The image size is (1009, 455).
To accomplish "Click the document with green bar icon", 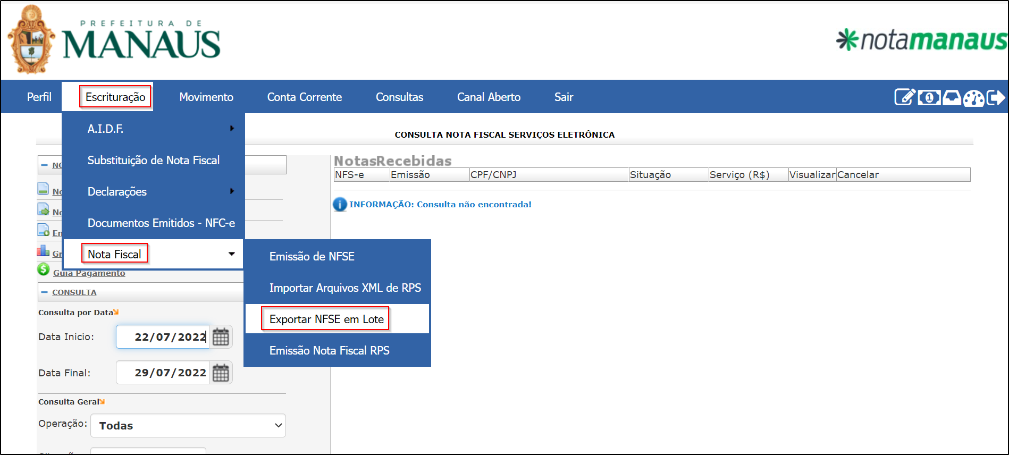I will coord(44,188).
